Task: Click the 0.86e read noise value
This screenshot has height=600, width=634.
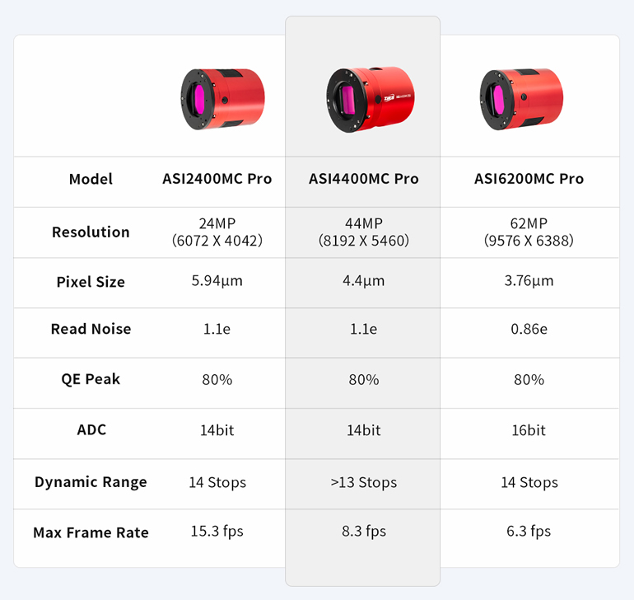Action: click(x=529, y=329)
